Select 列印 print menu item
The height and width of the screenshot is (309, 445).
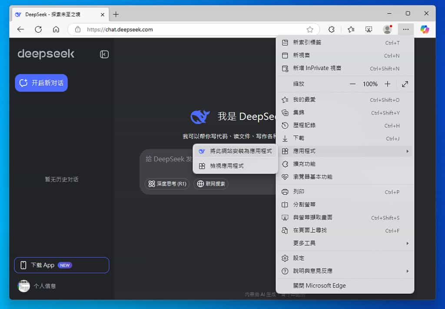click(345, 192)
